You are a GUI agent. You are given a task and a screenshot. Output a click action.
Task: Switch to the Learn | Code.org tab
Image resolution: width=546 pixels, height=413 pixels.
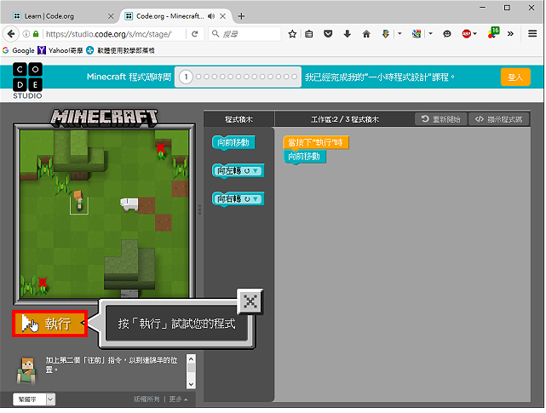pyautogui.click(x=61, y=16)
